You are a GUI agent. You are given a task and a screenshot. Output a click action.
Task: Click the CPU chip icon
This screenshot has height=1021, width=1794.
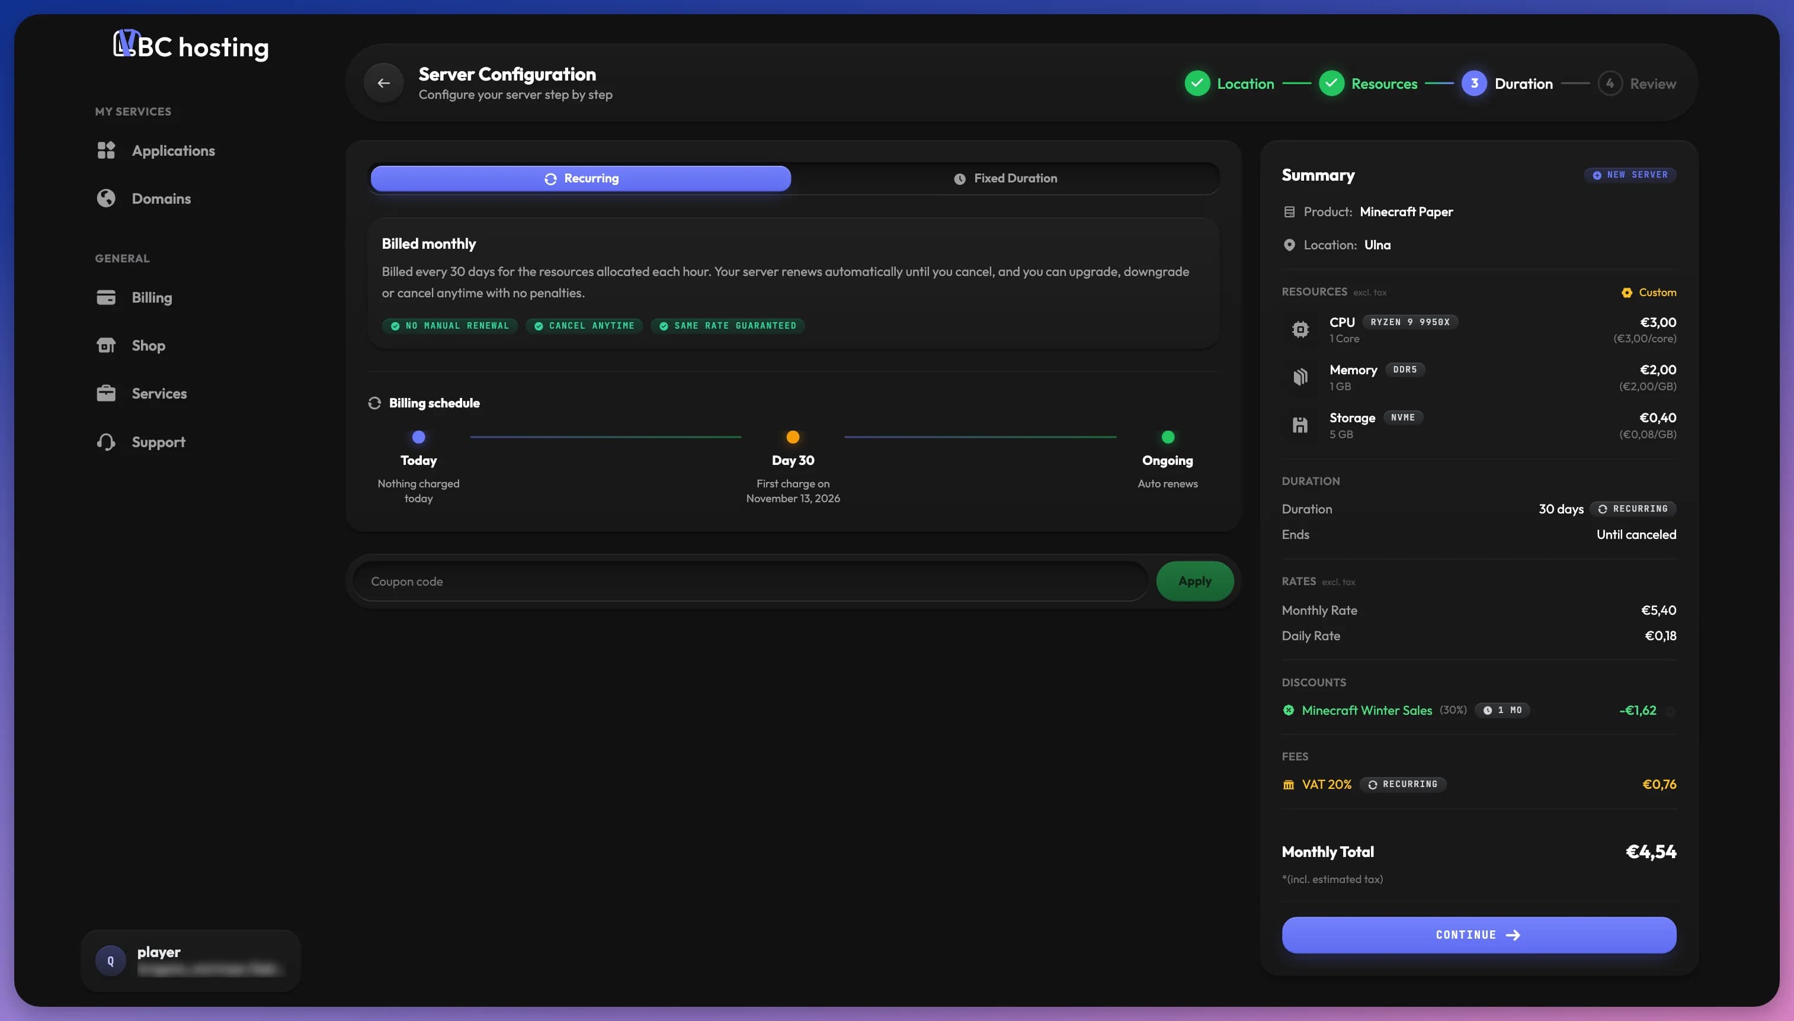(x=1300, y=330)
